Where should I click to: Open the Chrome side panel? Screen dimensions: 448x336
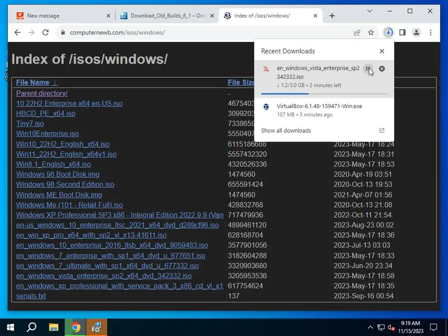click(x=402, y=32)
